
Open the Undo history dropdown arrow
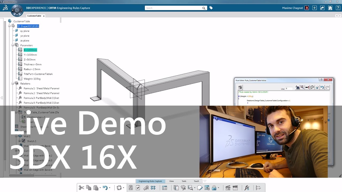[110, 188]
